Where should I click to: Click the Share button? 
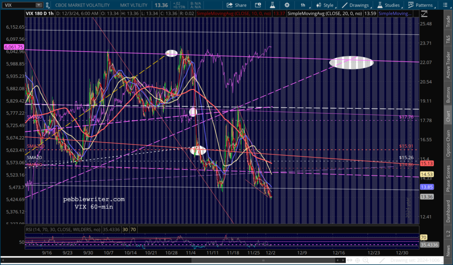pyautogui.click(x=236, y=5)
